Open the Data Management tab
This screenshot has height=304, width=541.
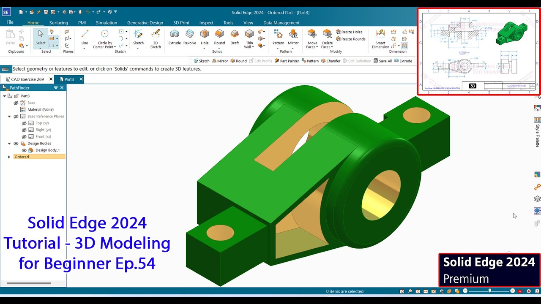(281, 23)
